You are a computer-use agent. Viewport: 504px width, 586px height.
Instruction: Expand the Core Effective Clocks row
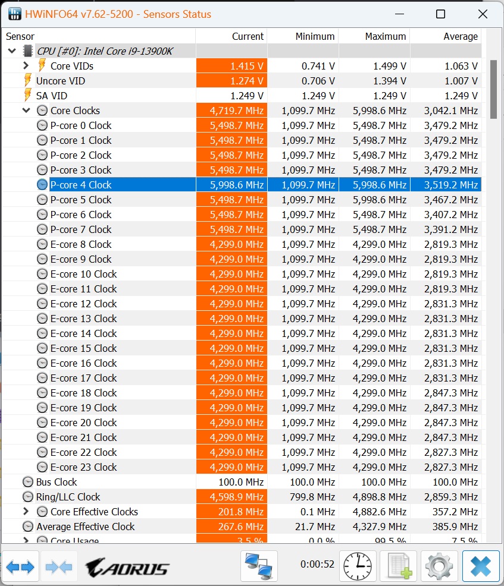point(26,511)
